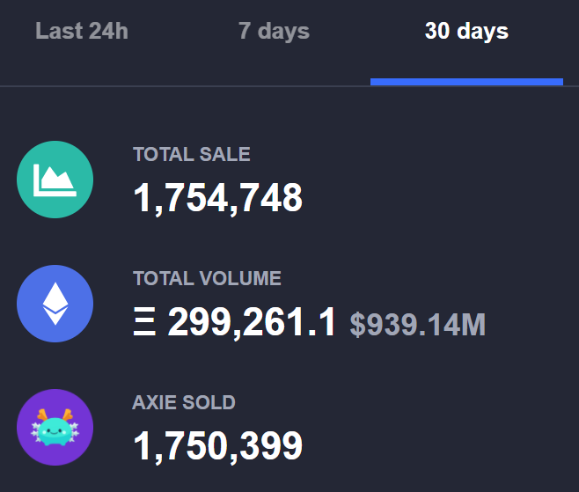Click the blue Ethereum Total Volume icon

coord(55,304)
